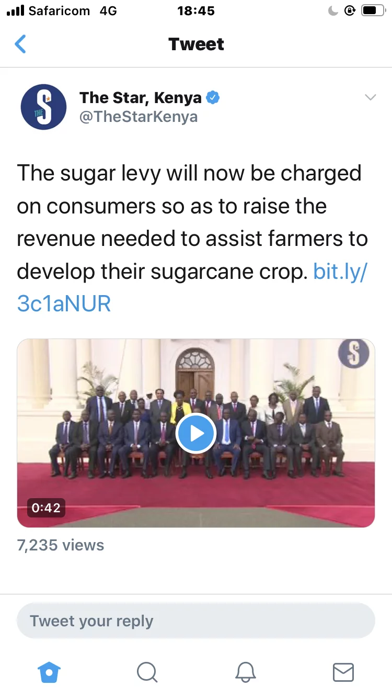Tap the orientation lock status icon
Image resolution: width=392 pixels, height=698 pixels.
(350, 11)
